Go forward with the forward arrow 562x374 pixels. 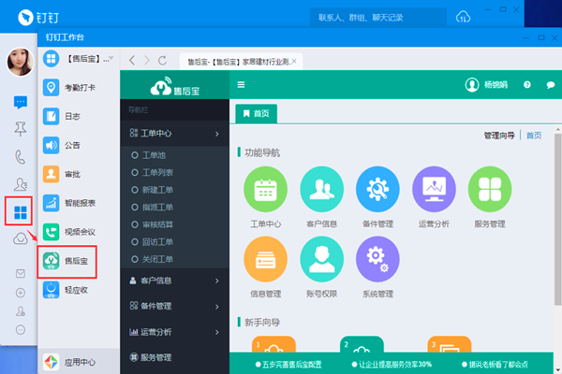[x=147, y=61]
